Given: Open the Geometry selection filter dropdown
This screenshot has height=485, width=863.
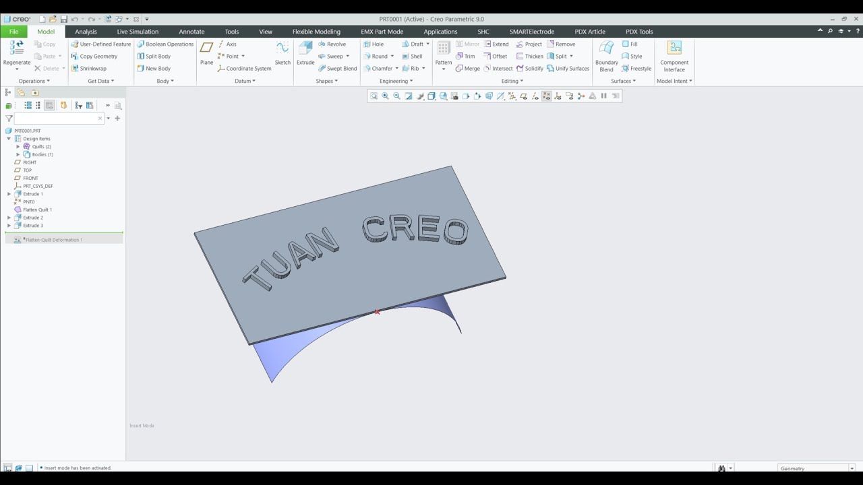Looking at the screenshot, I should [852, 468].
